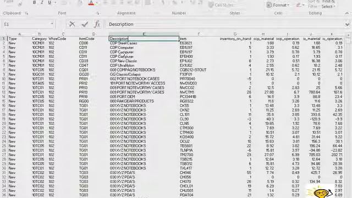The width and height of the screenshot is (352, 198).
Task: Cancel the formula bar entry
Action: (x=72, y=24)
